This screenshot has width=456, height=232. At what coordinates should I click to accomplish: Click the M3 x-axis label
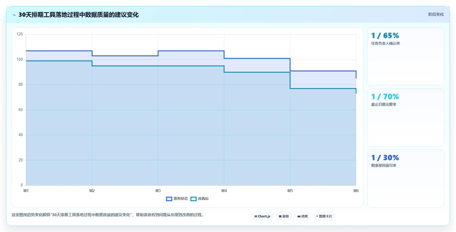158,191
